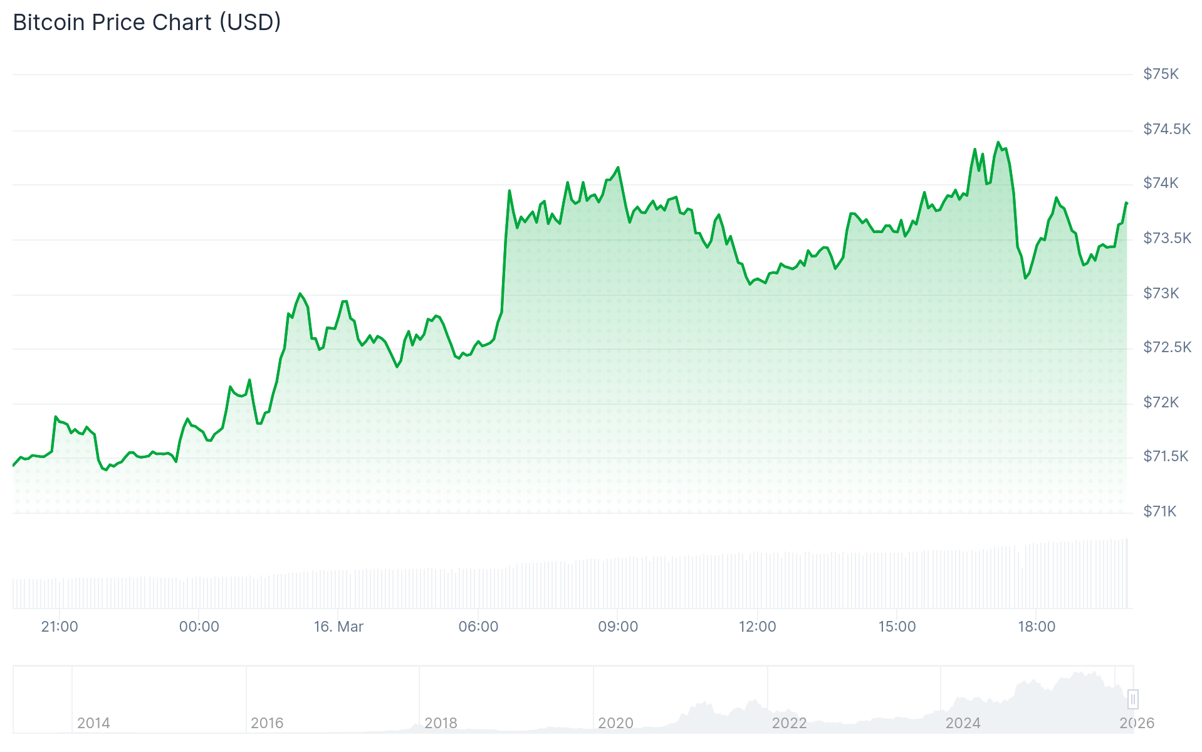Click the 21:00 time axis label
This screenshot has height=752, width=1202.
coord(60,627)
